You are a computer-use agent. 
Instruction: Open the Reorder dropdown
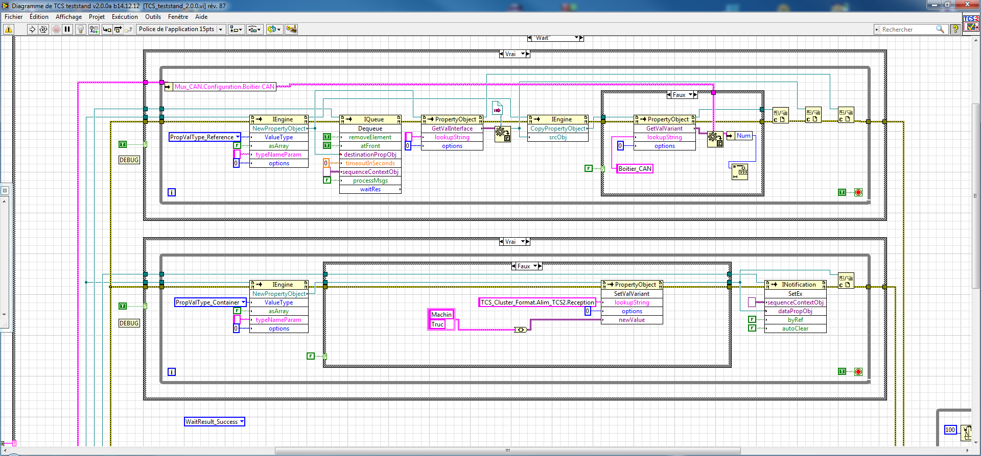point(274,29)
